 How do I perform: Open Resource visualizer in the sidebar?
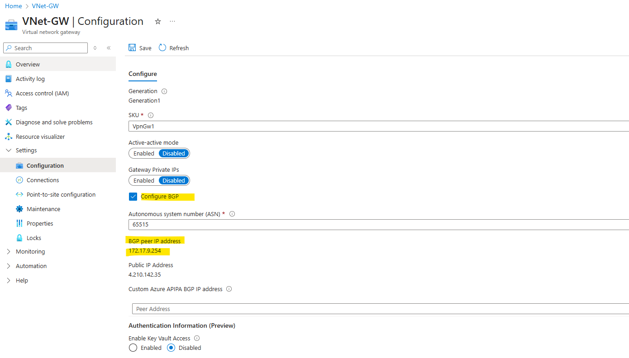(x=58, y=137)
